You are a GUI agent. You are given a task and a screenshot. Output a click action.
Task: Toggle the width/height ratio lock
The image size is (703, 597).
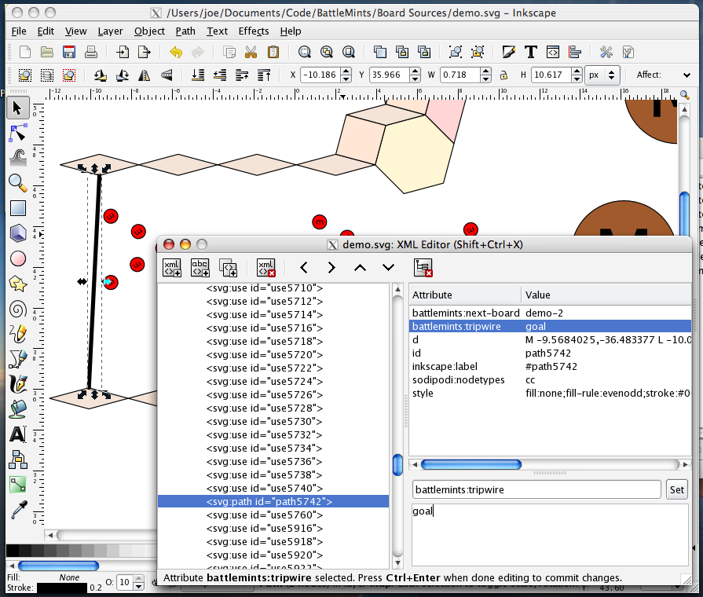click(x=503, y=75)
